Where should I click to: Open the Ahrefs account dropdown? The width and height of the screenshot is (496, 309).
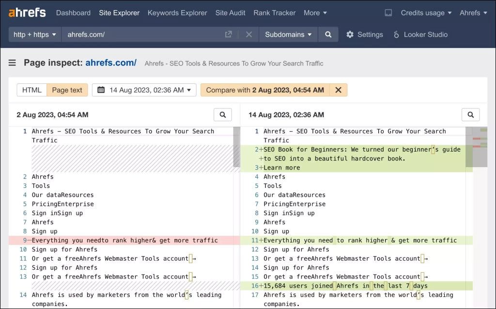(x=473, y=13)
